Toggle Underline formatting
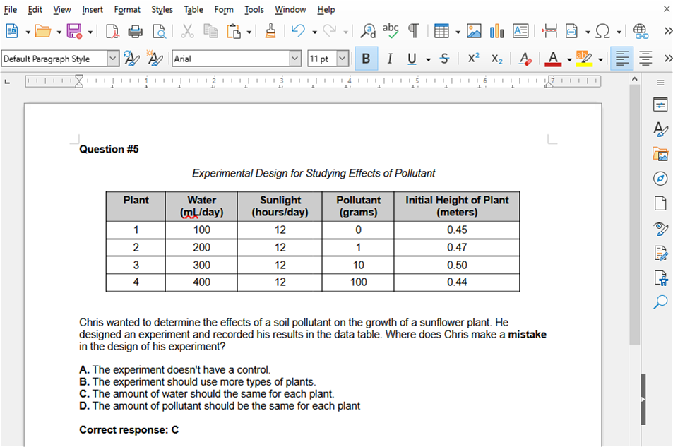673x447 pixels. click(412, 59)
